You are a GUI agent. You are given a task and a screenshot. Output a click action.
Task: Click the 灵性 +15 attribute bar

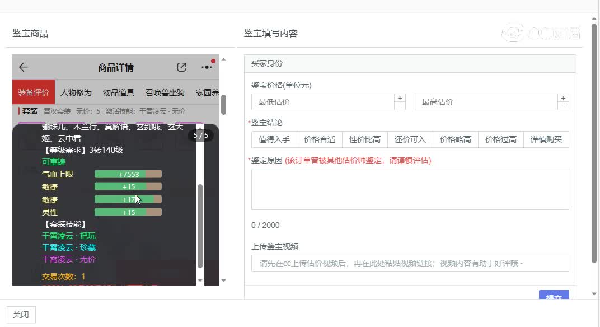pos(128,213)
